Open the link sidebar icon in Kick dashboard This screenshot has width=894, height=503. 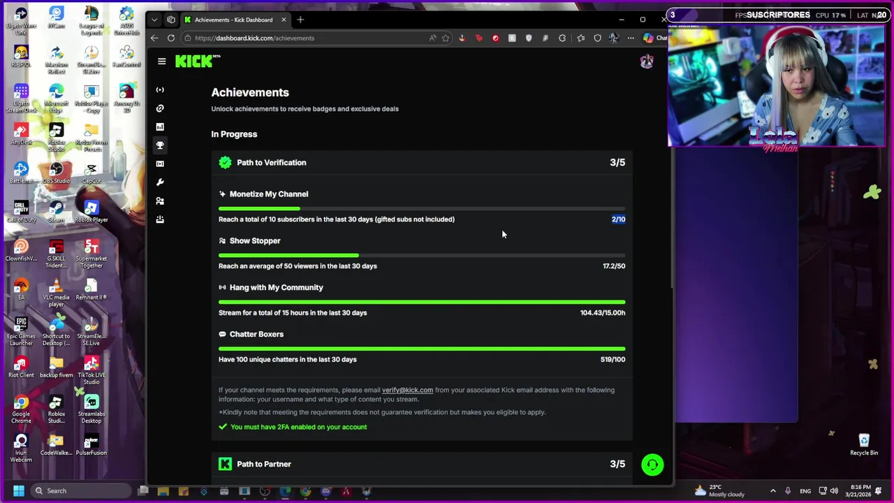click(160, 108)
